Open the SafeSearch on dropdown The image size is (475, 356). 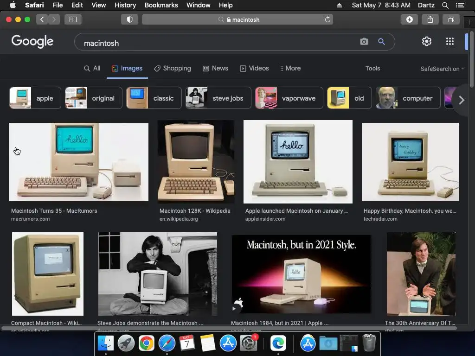point(442,69)
